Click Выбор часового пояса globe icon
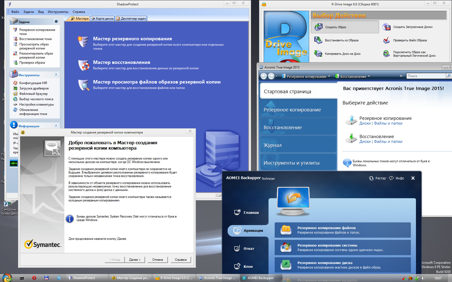 pos(15,99)
